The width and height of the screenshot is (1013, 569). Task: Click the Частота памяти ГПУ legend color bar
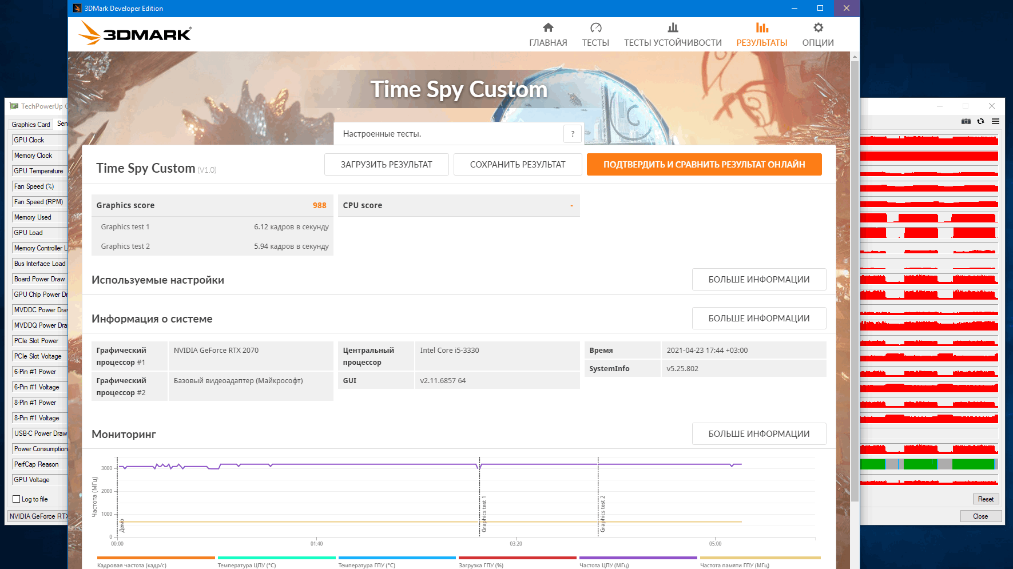pos(760,558)
